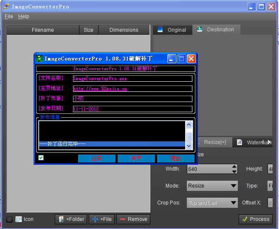279x229 pixels.
Task: Click the 应用 button in patch dialog
Action: (96, 158)
